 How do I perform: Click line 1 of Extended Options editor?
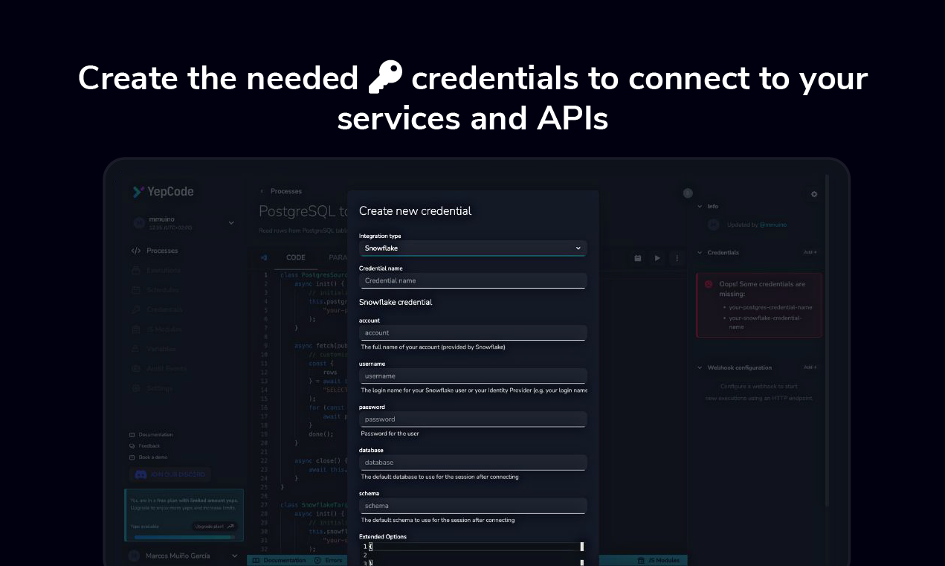point(473,547)
